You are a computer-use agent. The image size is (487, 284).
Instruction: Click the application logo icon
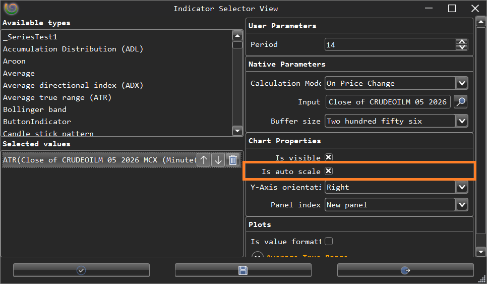[11, 9]
